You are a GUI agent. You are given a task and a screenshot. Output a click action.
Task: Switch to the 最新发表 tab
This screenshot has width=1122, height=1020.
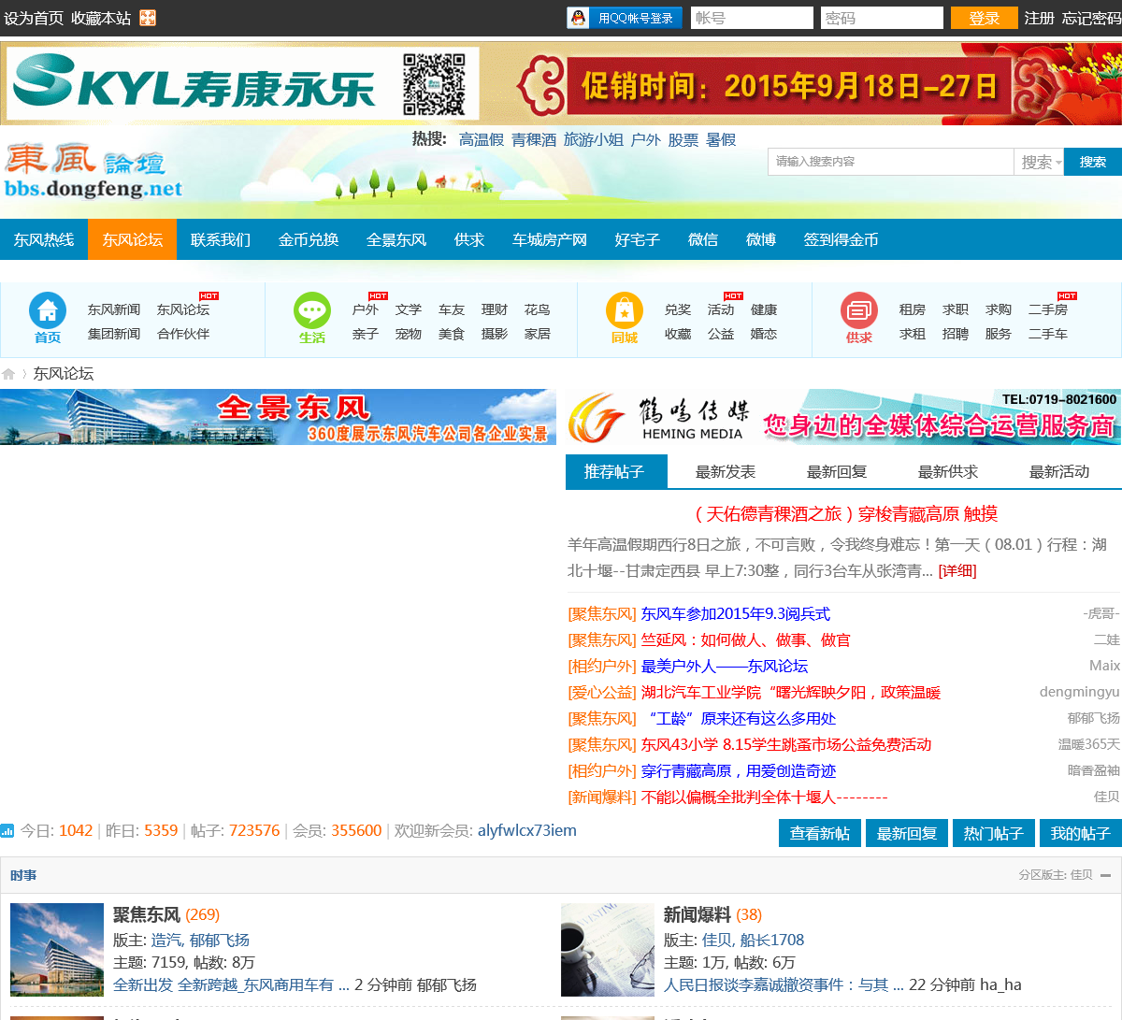726,471
